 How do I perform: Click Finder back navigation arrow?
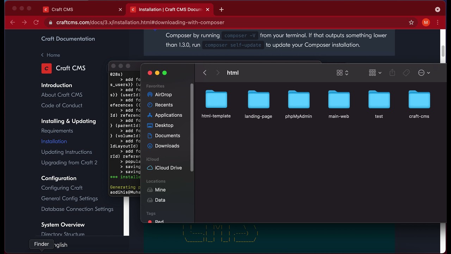205,73
